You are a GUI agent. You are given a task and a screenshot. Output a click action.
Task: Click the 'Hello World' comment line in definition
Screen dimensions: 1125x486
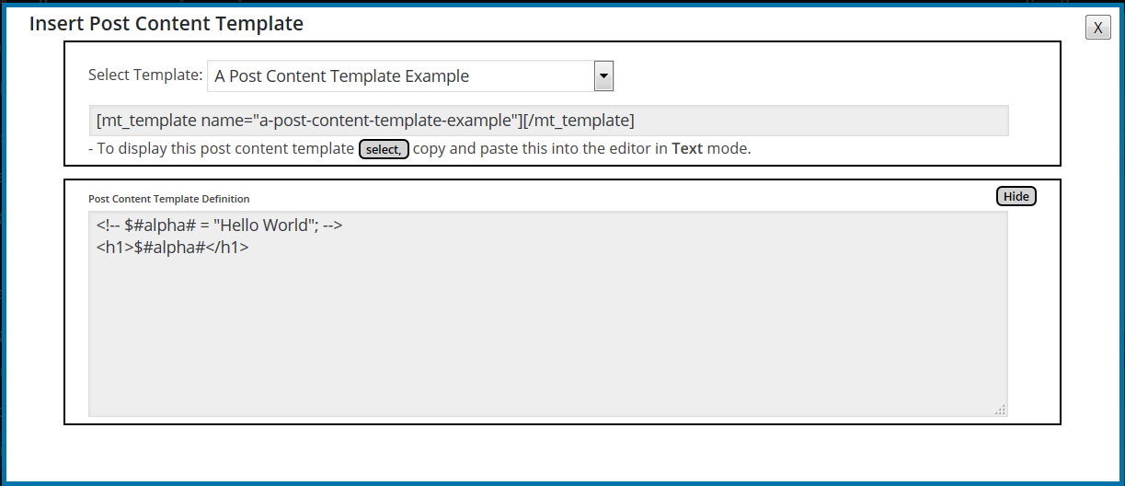coord(219,226)
